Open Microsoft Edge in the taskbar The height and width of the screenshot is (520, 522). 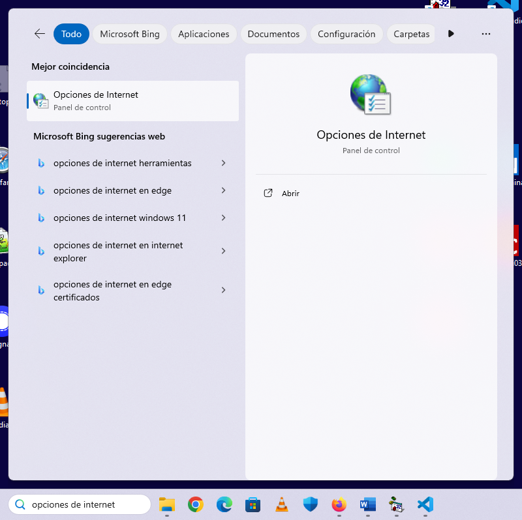pyautogui.click(x=224, y=504)
